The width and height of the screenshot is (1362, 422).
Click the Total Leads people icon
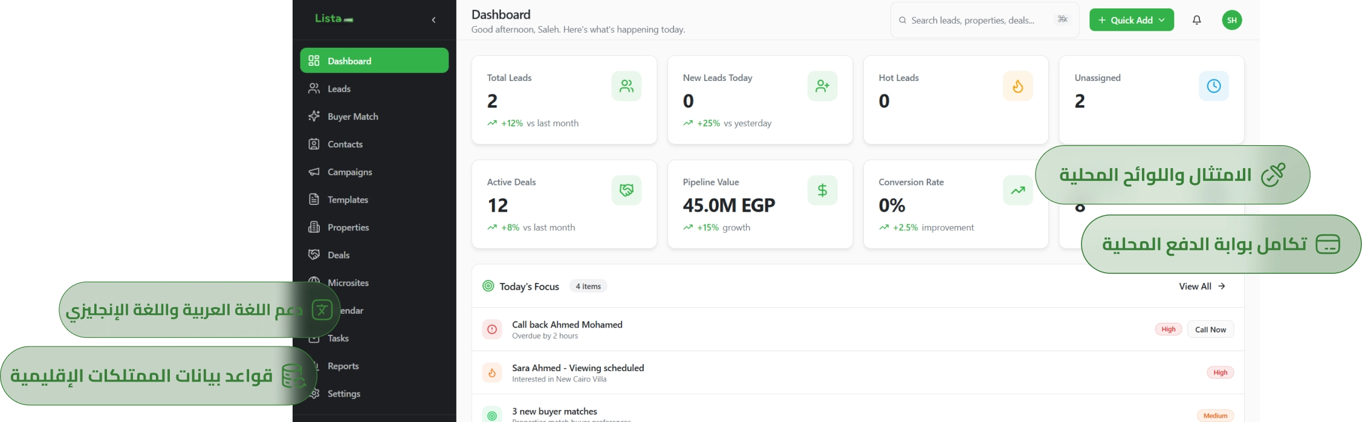[x=626, y=86]
